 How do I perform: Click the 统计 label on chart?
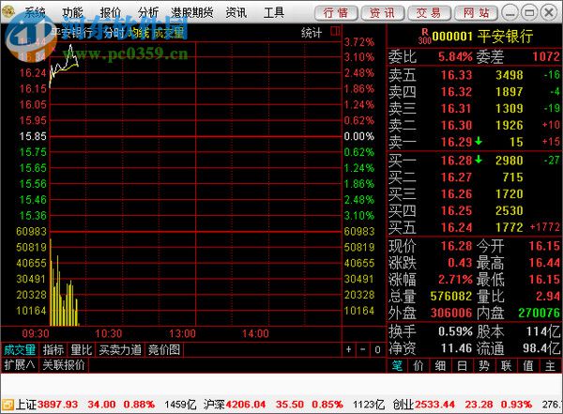coord(312,33)
